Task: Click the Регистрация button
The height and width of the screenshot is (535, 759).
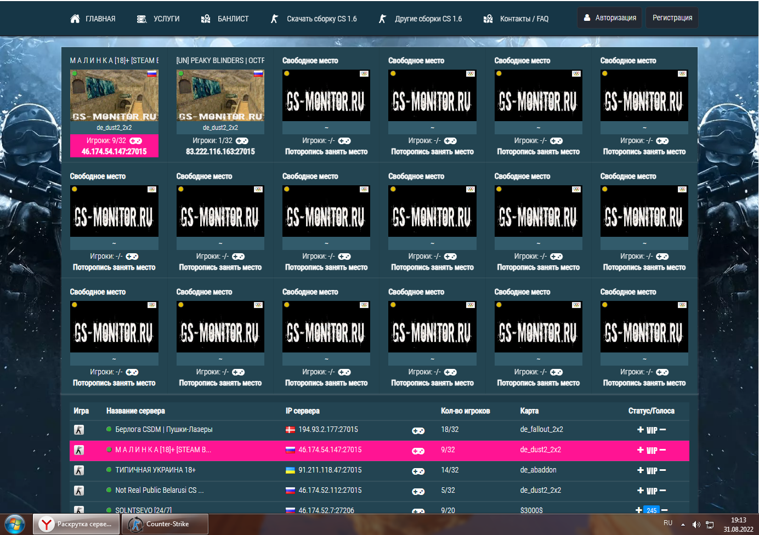Action: pyautogui.click(x=672, y=18)
